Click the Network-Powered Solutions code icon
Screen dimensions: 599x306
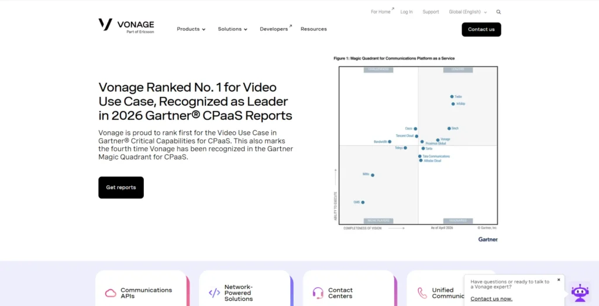click(214, 293)
